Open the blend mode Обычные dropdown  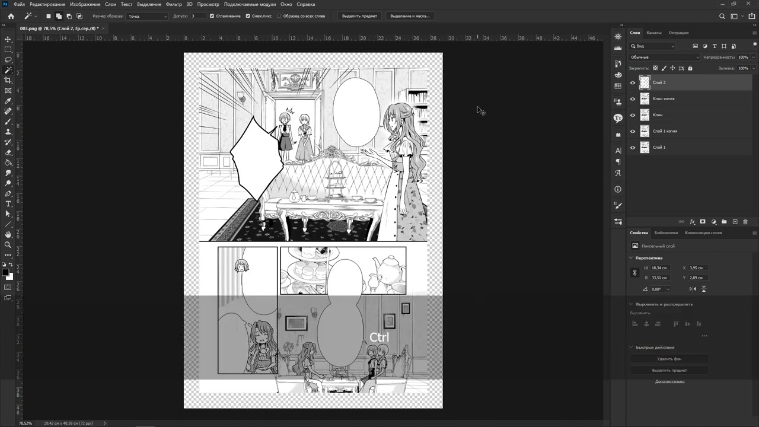pos(665,58)
